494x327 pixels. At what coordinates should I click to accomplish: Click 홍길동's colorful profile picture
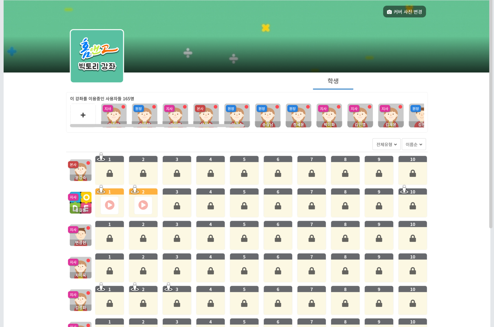click(81, 203)
